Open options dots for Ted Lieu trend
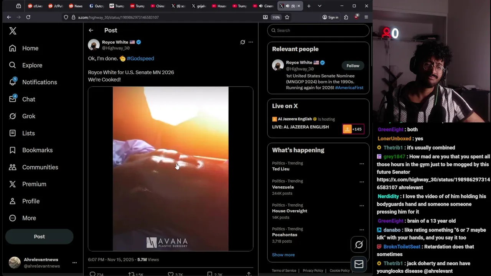The image size is (491, 276). [x=361, y=164]
